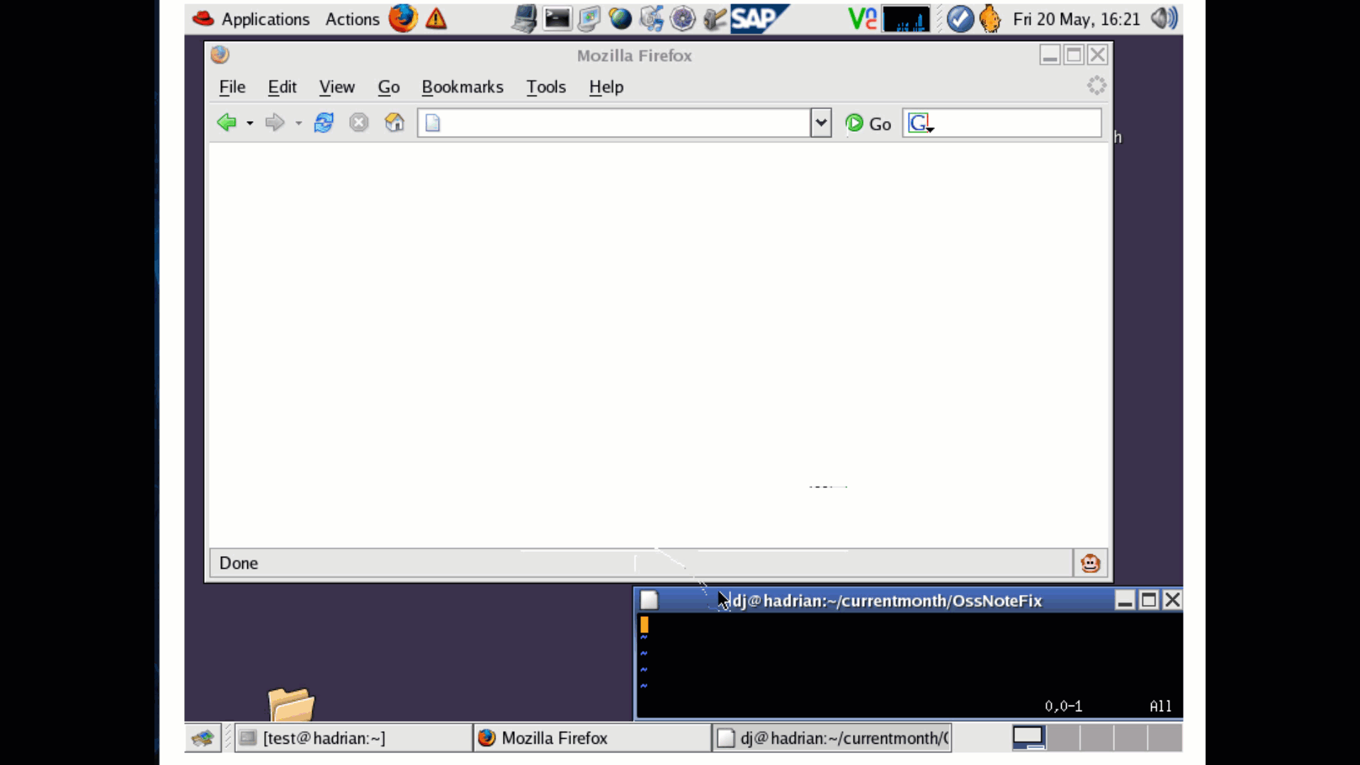This screenshot has width=1360, height=765.
Task: Click the date and time clock applet
Action: coord(1076,19)
